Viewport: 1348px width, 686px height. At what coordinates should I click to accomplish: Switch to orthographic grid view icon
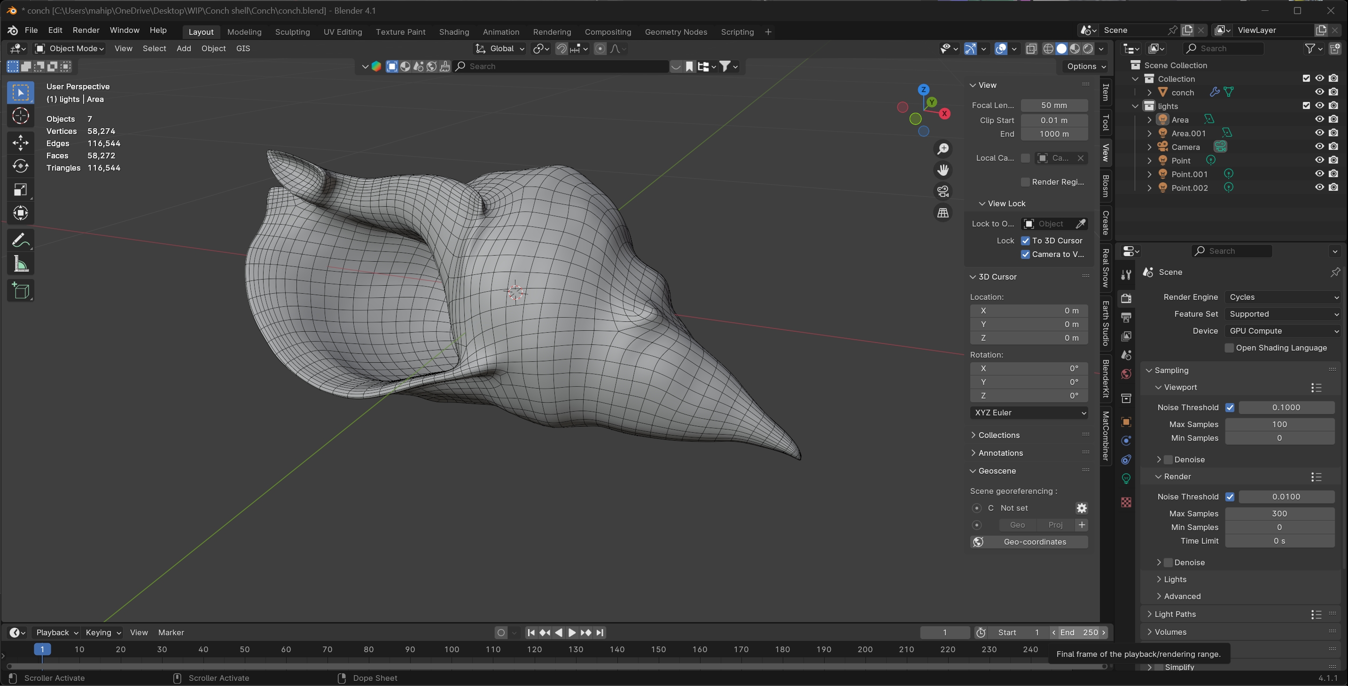pyautogui.click(x=943, y=212)
